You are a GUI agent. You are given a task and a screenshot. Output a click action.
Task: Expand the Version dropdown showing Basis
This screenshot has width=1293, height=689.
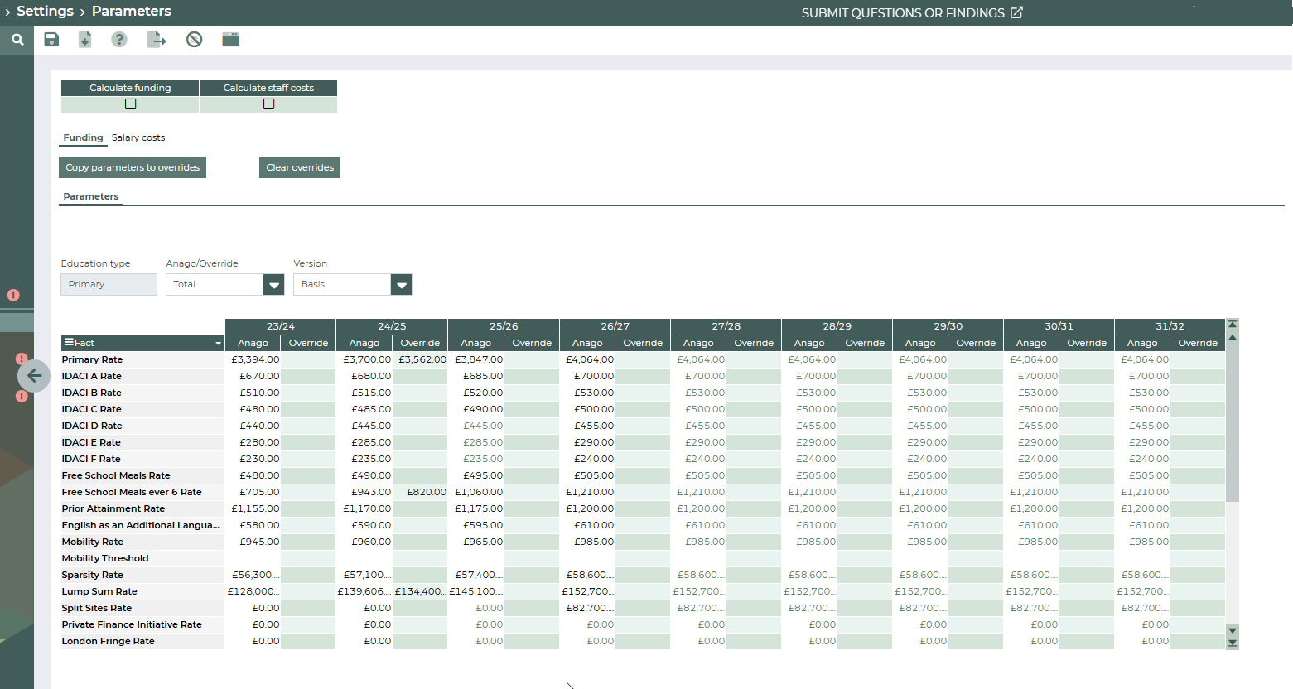pyautogui.click(x=401, y=285)
